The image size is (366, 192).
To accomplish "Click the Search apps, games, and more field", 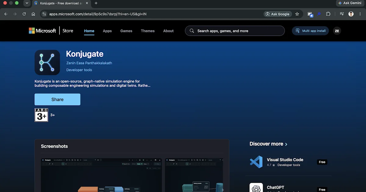I will (x=235, y=31).
